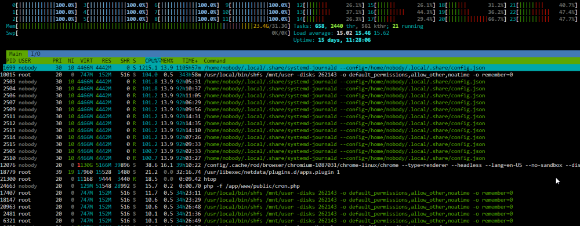Switch to the I/O tab
The width and height of the screenshot is (580, 226).
35,54
